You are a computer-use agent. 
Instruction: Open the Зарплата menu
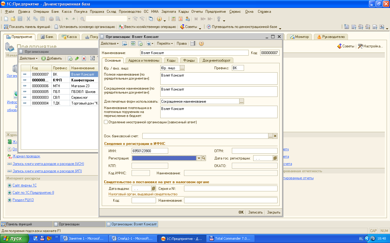coord(168,12)
